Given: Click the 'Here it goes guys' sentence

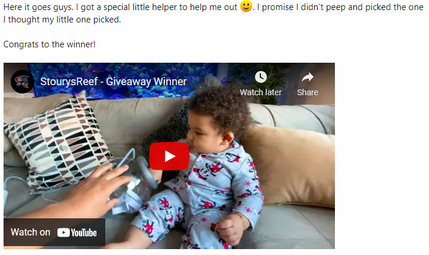Looking at the screenshot, I should [38, 7].
